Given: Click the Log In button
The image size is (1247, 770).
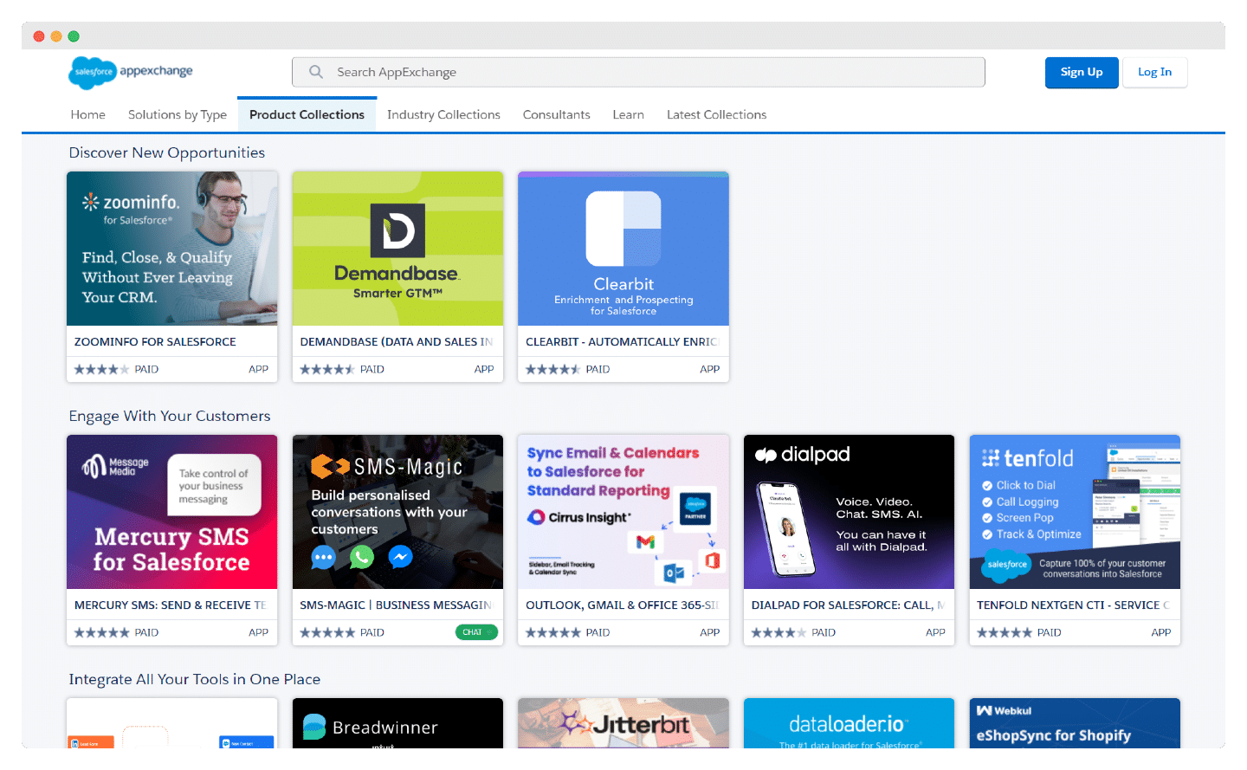Looking at the screenshot, I should pos(1154,72).
